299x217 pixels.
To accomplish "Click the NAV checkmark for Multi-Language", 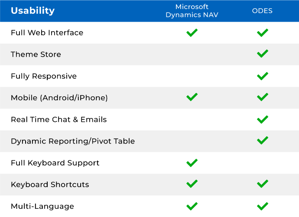I will [192, 206].
